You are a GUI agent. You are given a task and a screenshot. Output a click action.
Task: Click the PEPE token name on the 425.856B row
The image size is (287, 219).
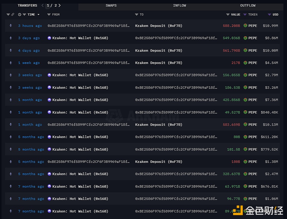[253, 100]
